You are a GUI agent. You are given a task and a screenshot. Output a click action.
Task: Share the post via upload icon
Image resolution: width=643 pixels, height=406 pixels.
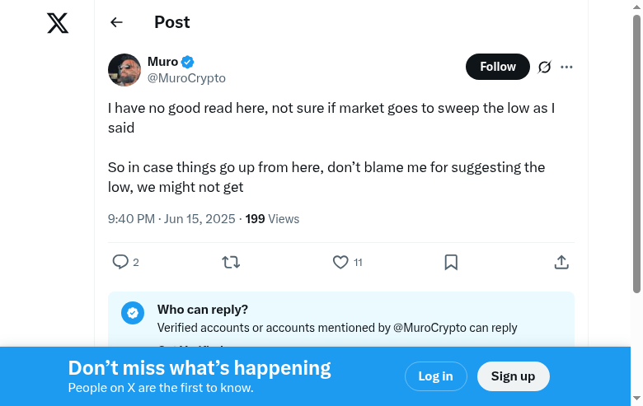(x=561, y=262)
